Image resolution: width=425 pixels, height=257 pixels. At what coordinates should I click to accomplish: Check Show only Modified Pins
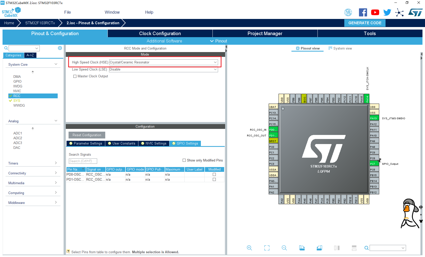pyautogui.click(x=184, y=160)
